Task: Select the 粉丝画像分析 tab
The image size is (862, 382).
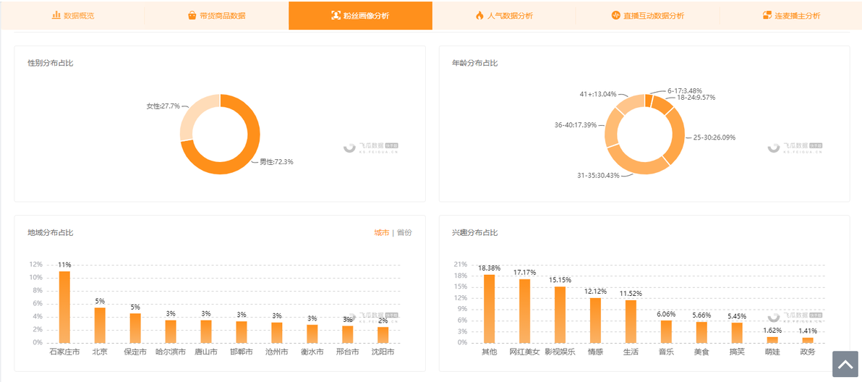Action: pyautogui.click(x=360, y=15)
